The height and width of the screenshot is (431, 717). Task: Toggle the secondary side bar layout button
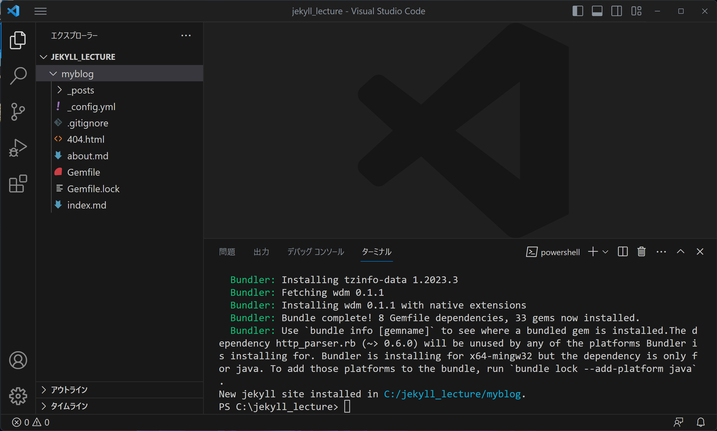[x=616, y=11]
